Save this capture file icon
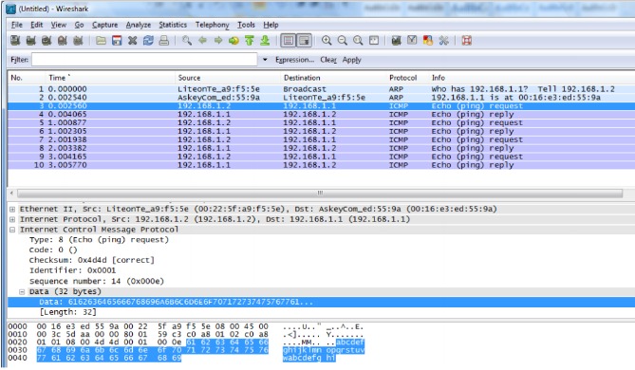Image resolution: width=635 pixels, height=370 pixels. pos(117,41)
